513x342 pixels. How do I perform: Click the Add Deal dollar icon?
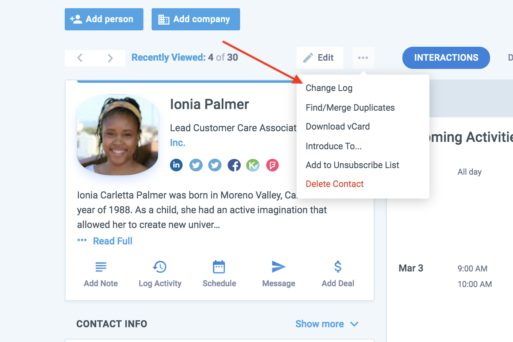pos(338,267)
